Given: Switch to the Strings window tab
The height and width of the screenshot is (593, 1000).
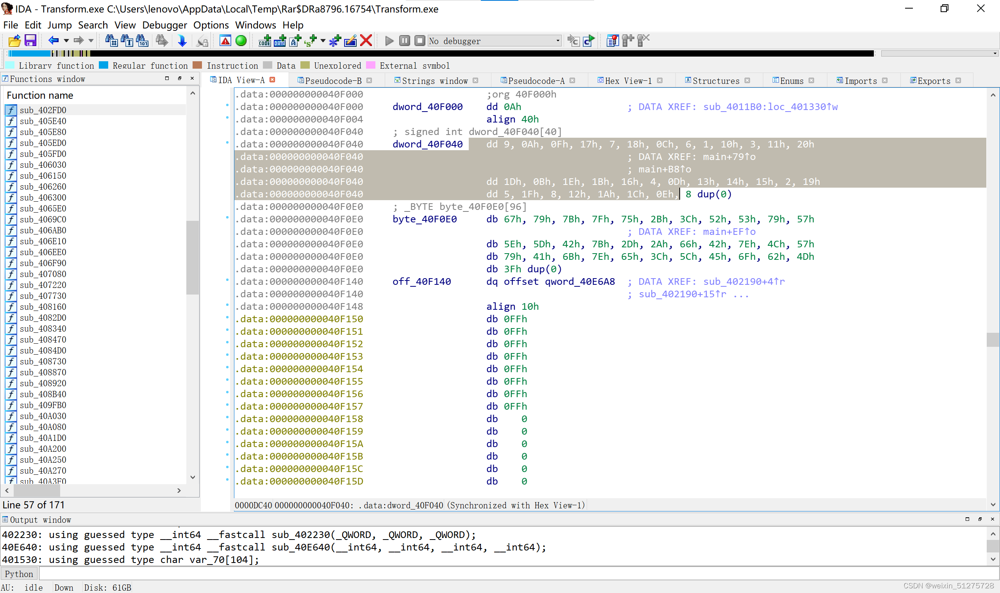Looking at the screenshot, I should point(434,81).
